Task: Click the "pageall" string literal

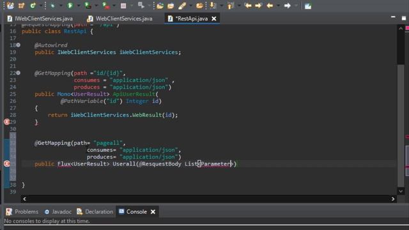Action: (x=108, y=143)
